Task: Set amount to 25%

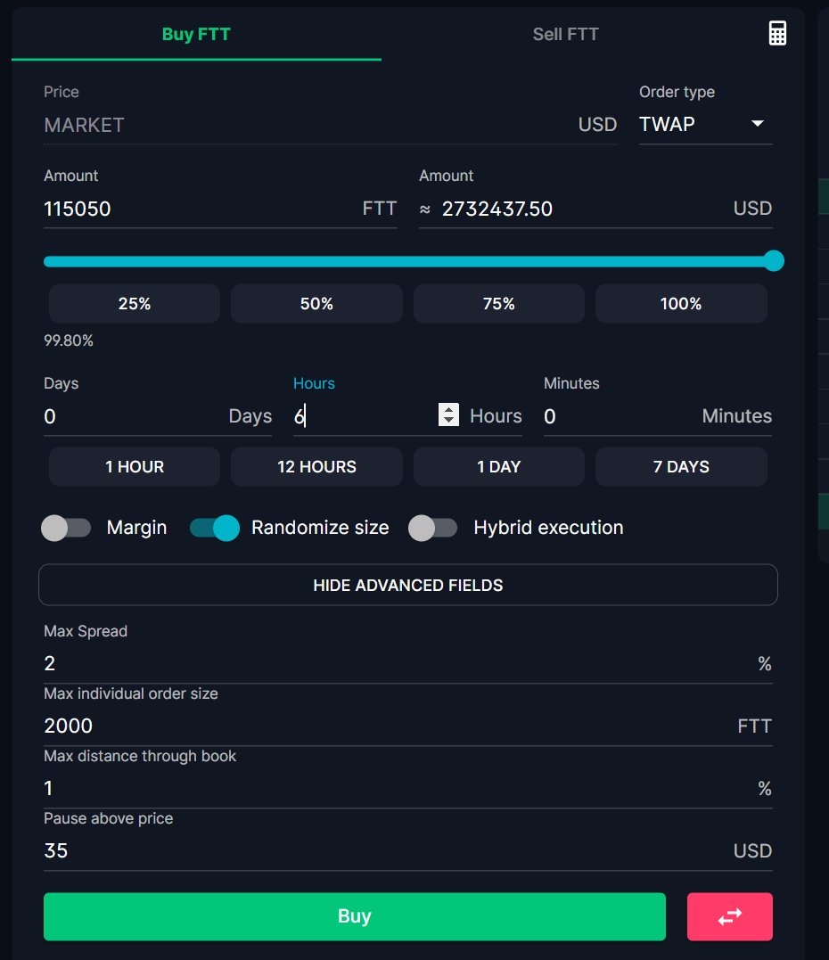Action: point(134,304)
